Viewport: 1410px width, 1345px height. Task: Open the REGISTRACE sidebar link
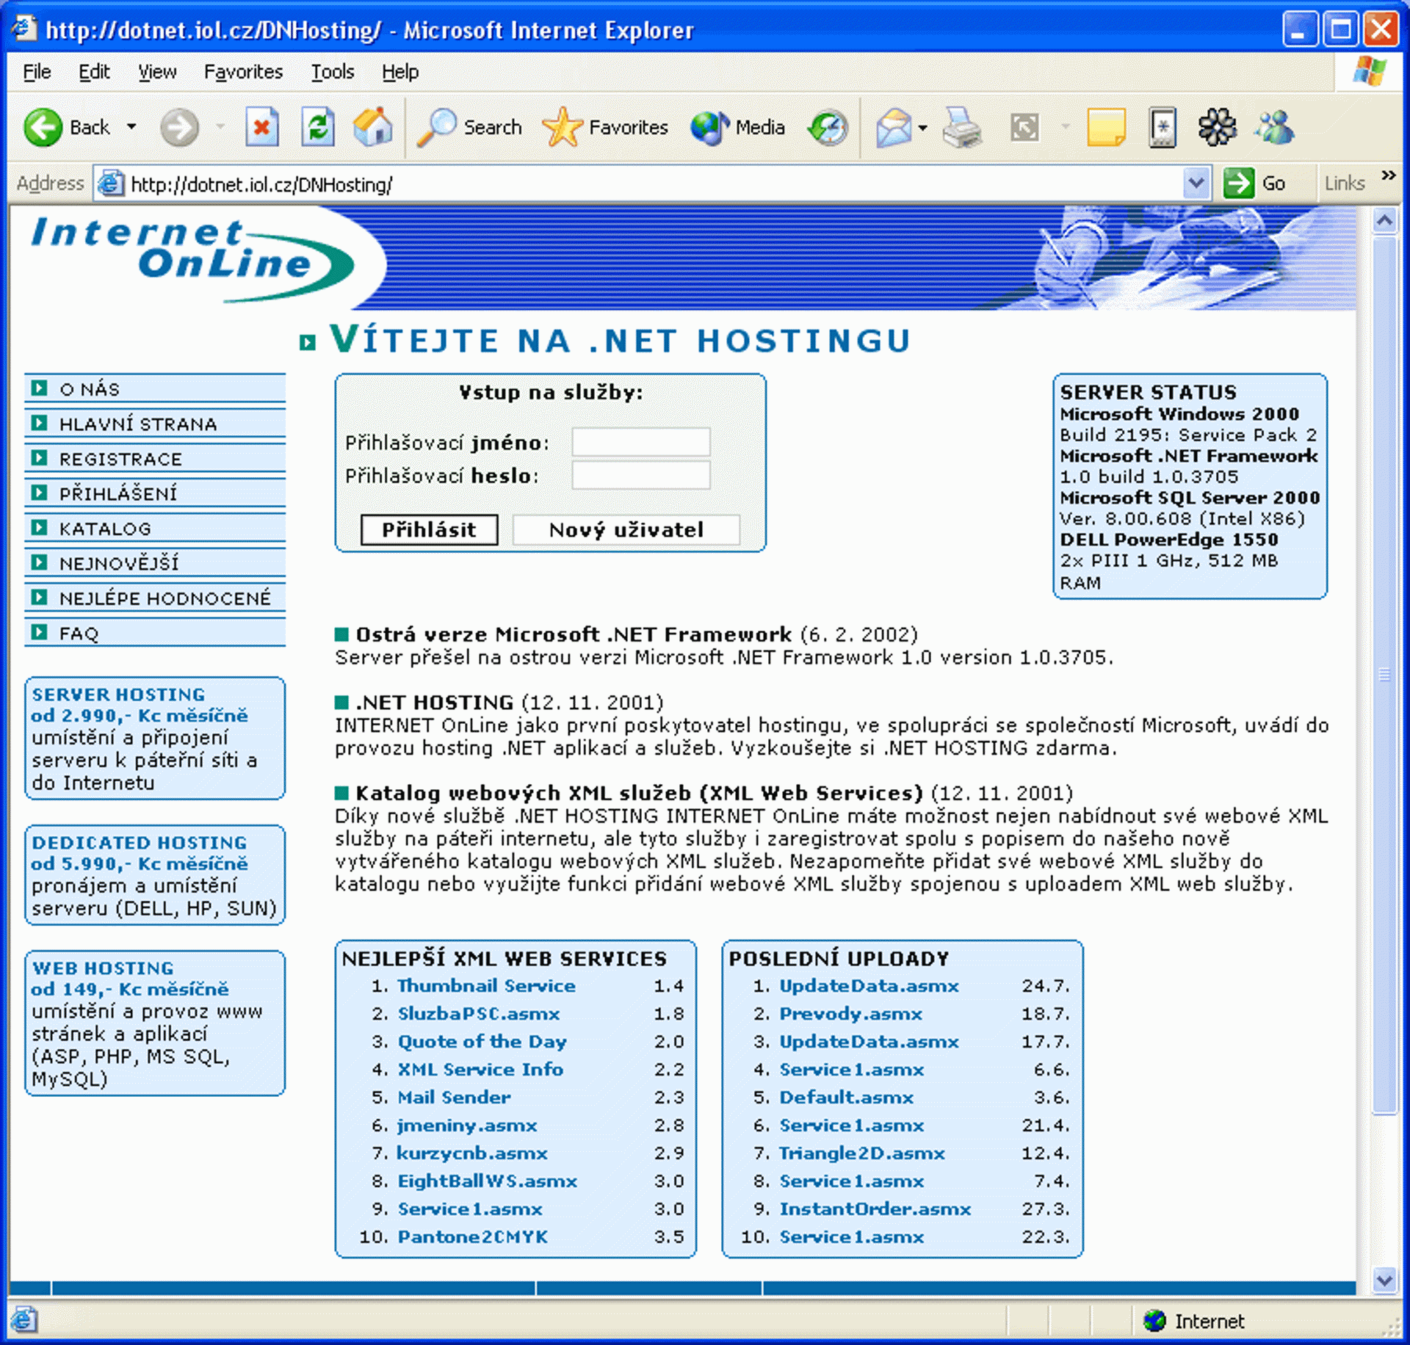[x=120, y=460]
